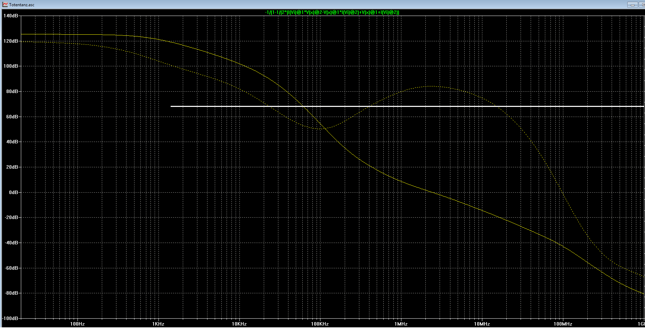Click the 10MHz frequency axis label

[482, 324]
